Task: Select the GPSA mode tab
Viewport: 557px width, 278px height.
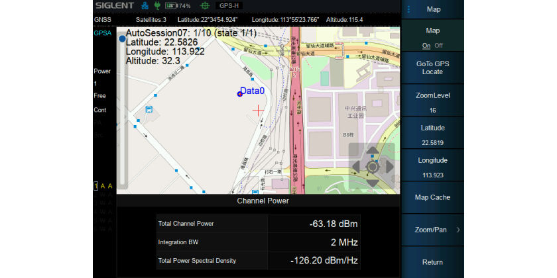Action: (102, 33)
